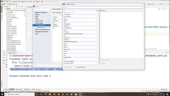Select the 0-orchestrator package
The width and height of the screenshot is (170, 96).
[80, 16]
